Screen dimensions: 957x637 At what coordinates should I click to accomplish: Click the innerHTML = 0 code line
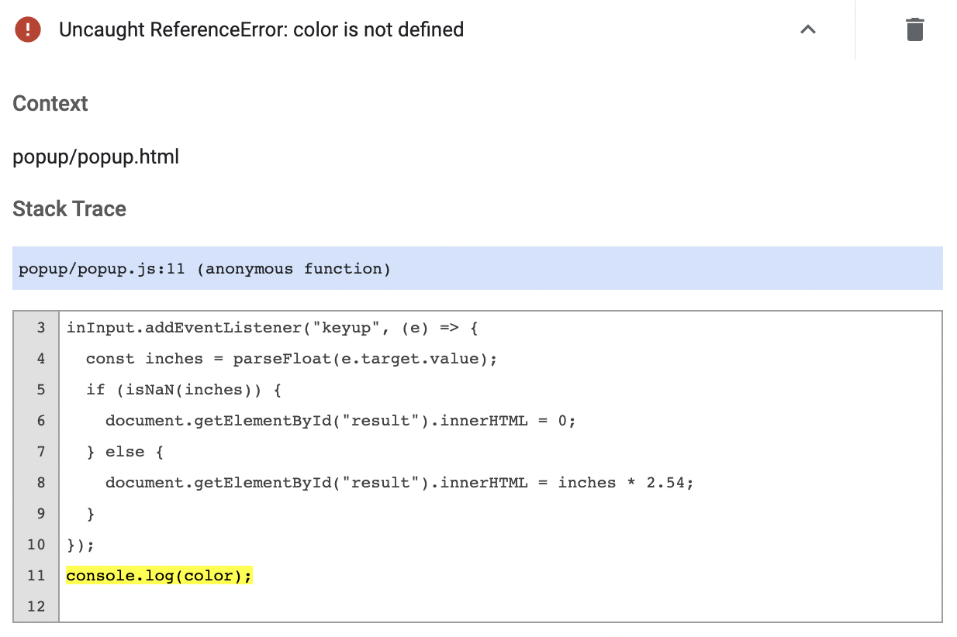click(340, 421)
